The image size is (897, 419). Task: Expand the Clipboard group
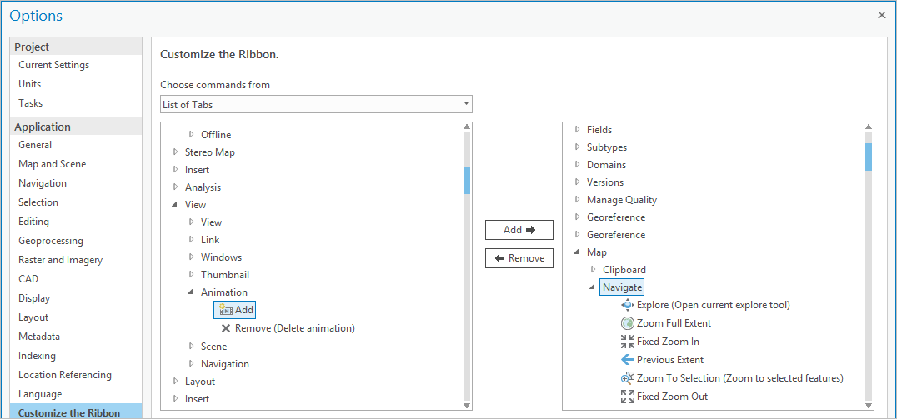tap(594, 270)
